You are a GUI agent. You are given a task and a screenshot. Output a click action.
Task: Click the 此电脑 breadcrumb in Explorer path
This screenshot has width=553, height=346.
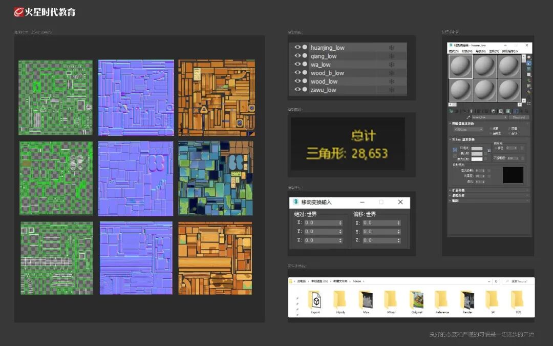tap(301, 281)
